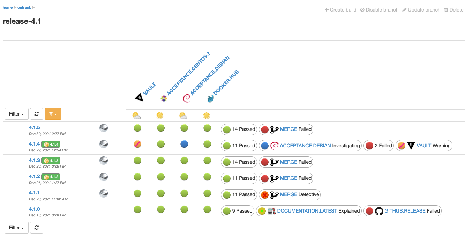Click the Vault promotion level icon
This screenshot has height=237, width=465.
click(139, 97)
